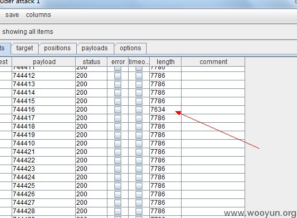
Task: Toggle error checkbox in row 744414
Action: 118,93
